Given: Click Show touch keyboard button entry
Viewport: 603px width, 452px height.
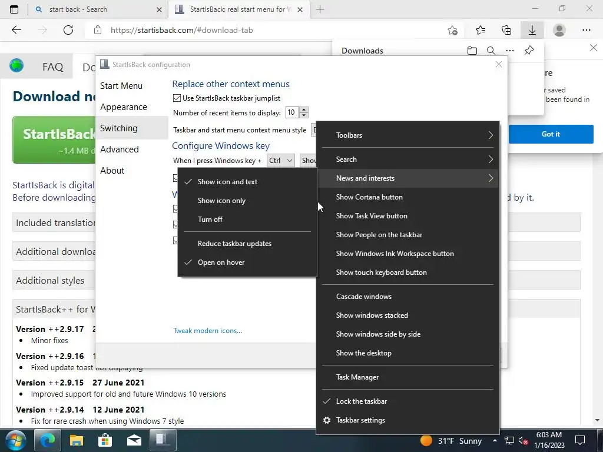Looking at the screenshot, I should 407,272.
